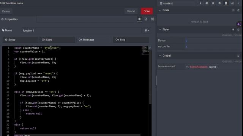Click code line 10 msg.payload off assignment
Image resolution: width=243 pixels, height=136 pixels.
[35, 80]
